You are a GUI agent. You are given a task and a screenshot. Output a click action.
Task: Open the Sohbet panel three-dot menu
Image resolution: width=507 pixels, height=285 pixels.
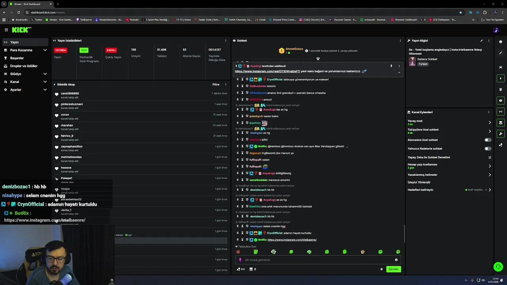[x=400, y=40]
